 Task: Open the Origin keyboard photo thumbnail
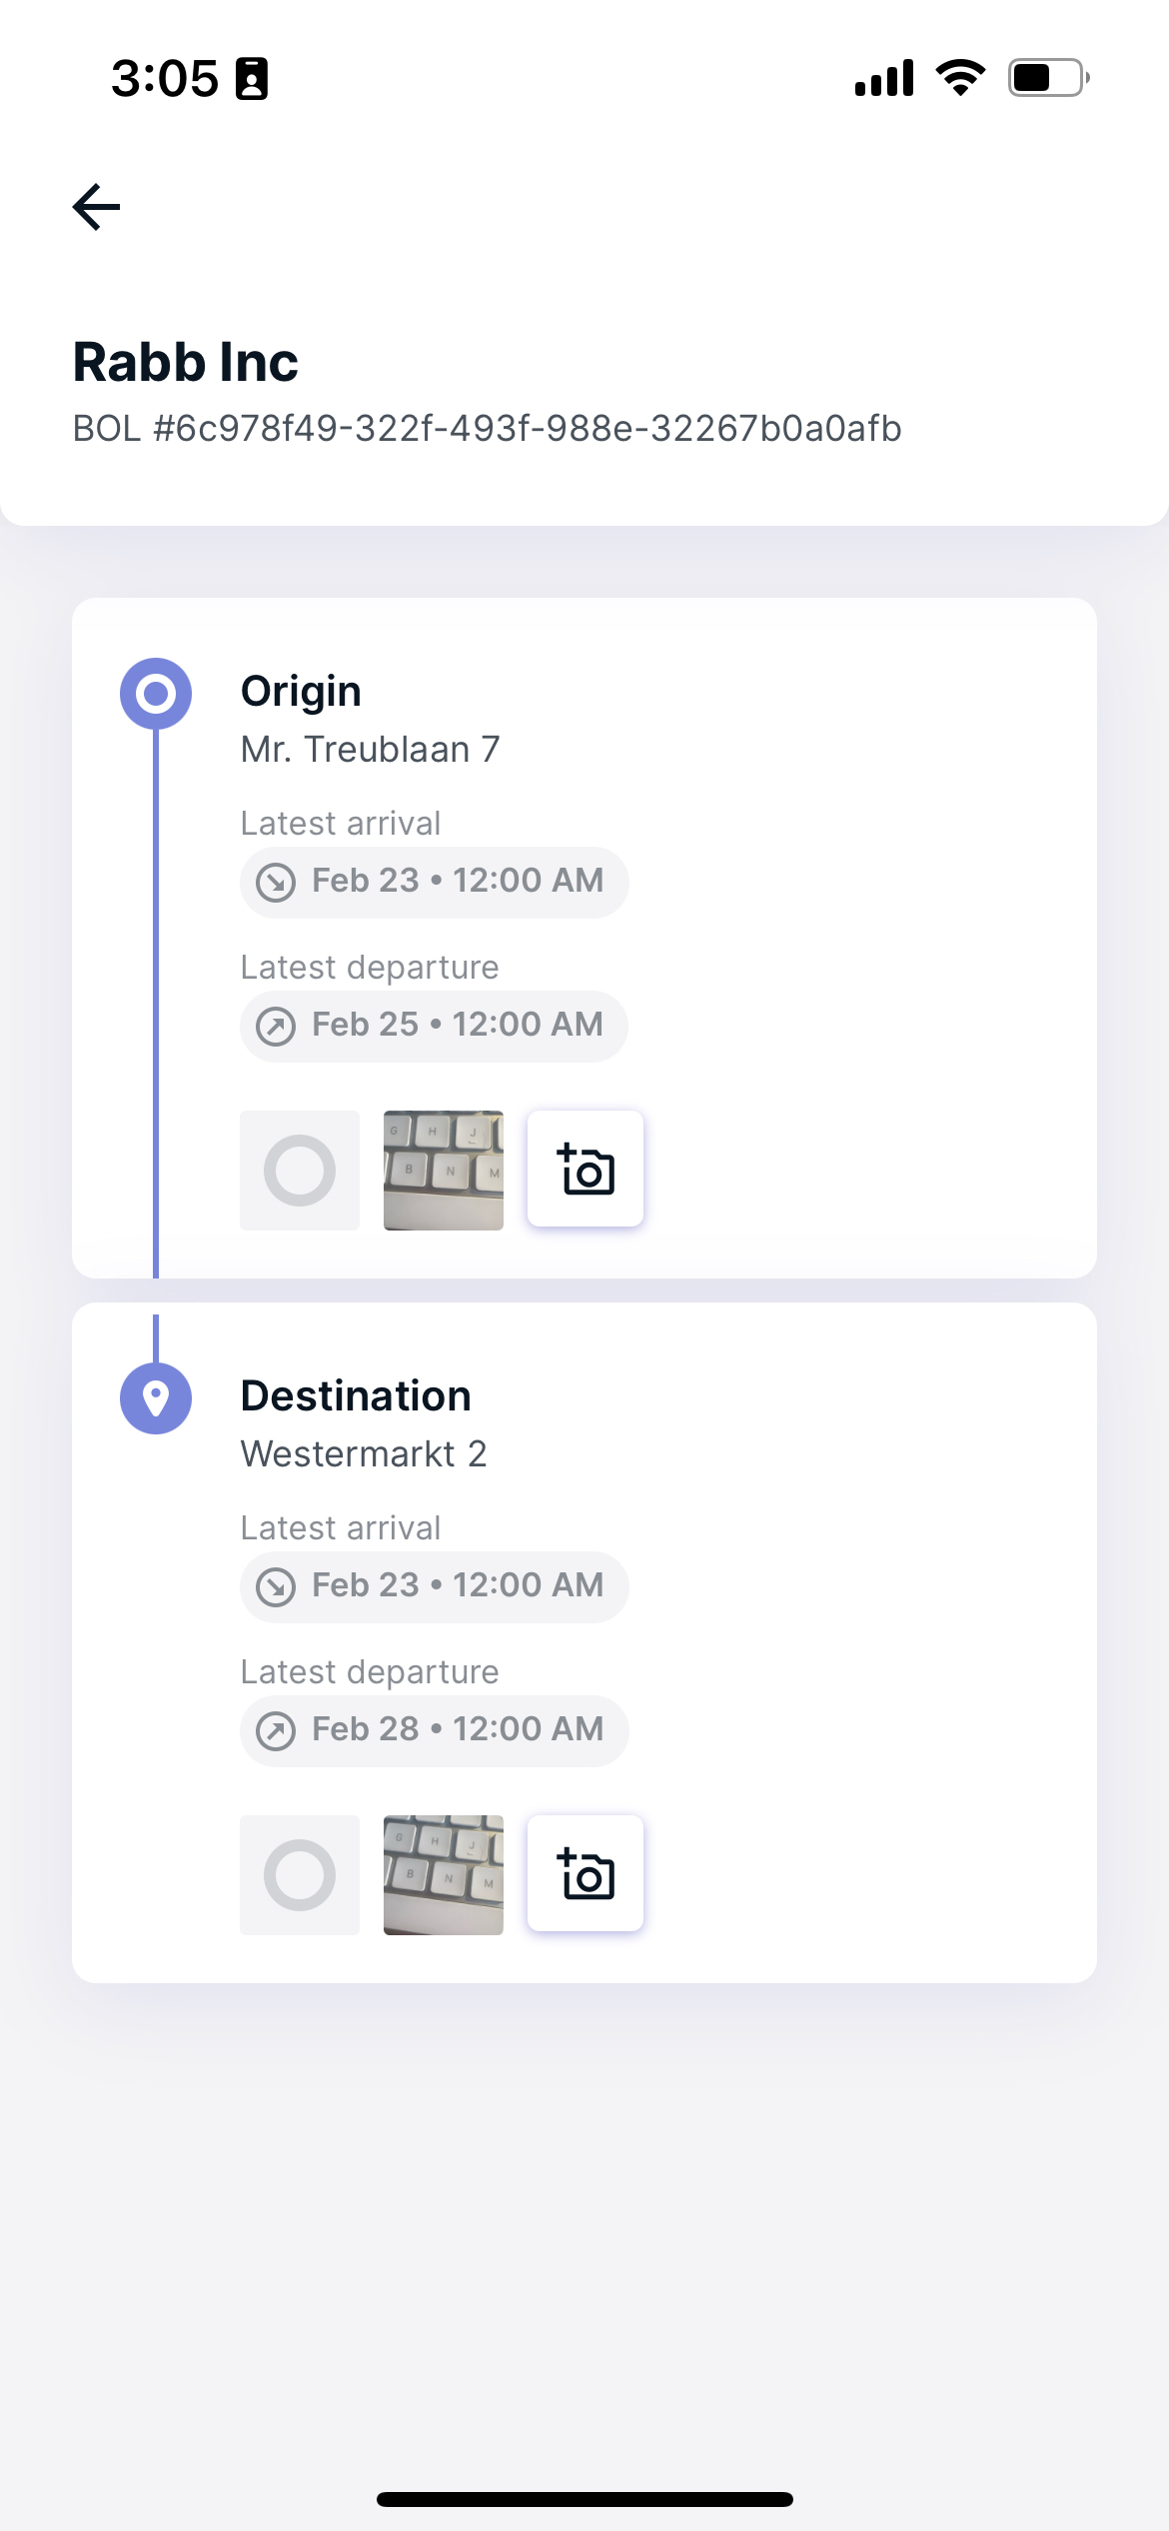coord(444,1171)
